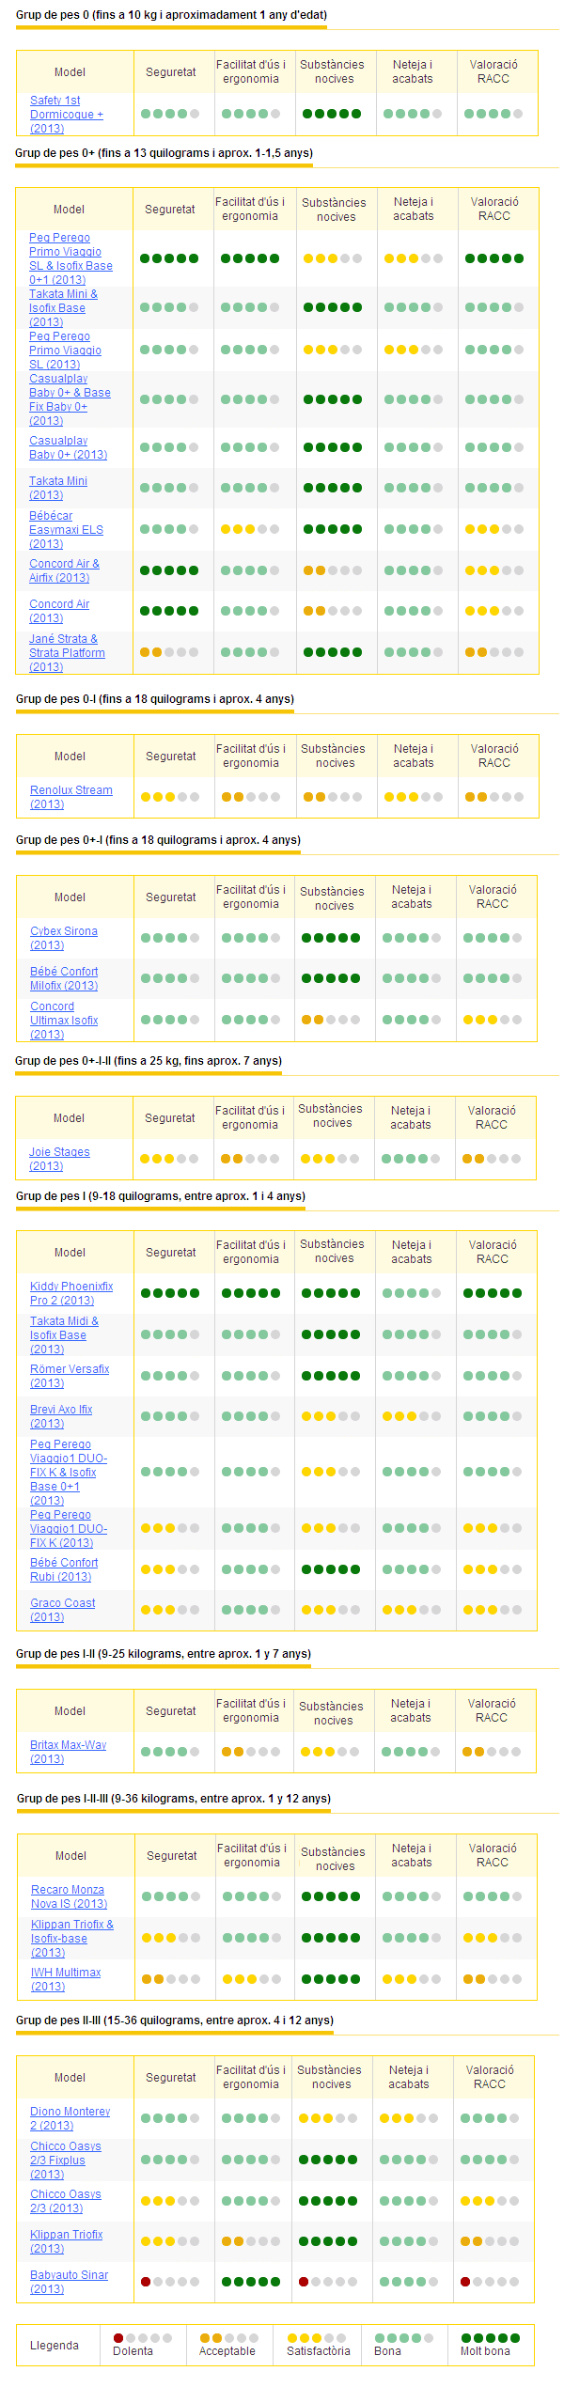564x2387 pixels.
Task: Open the Graco Coast (2013) link
Action: 63,1610
